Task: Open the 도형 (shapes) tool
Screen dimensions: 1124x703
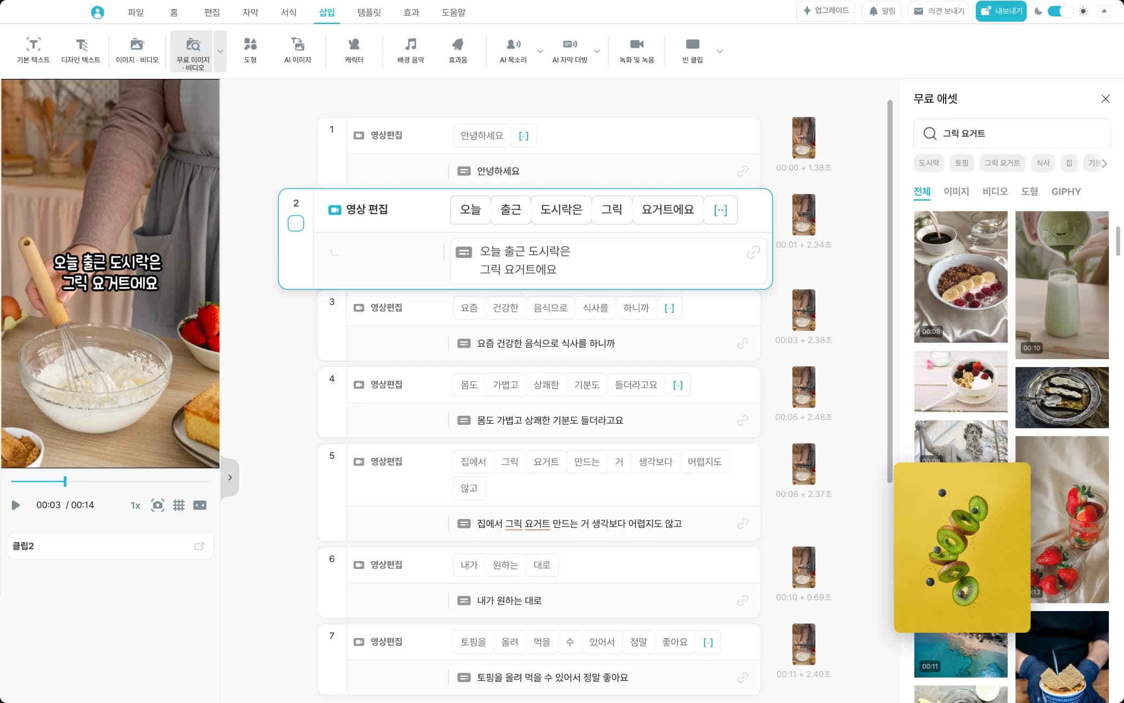Action: coord(250,50)
